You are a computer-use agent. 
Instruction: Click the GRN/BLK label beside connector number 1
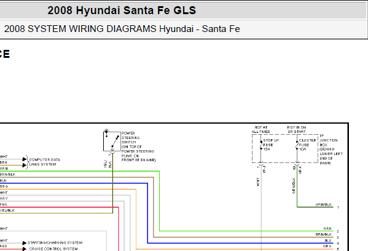324,205
